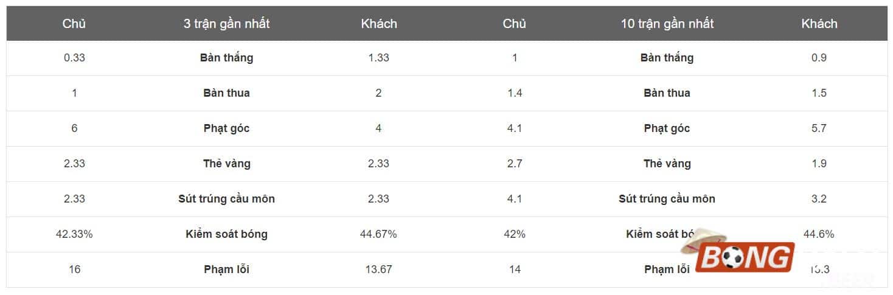This screenshot has width=893, height=295.
Task: Select the "10 trận gần nhất" header
Action: pyautogui.click(x=667, y=24)
